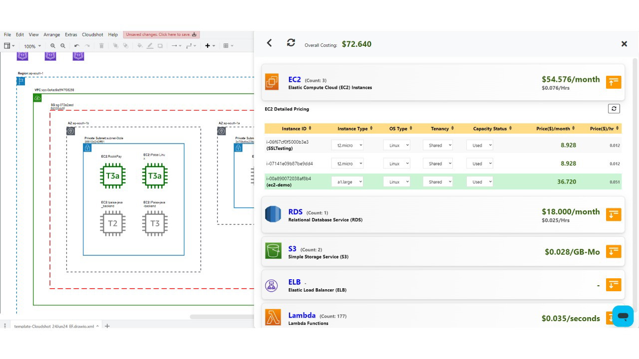Open Tenancy dropdown for SSLTesting instance
Viewport: 639px width, 359px height.
pyautogui.click(x=437, y=145)
